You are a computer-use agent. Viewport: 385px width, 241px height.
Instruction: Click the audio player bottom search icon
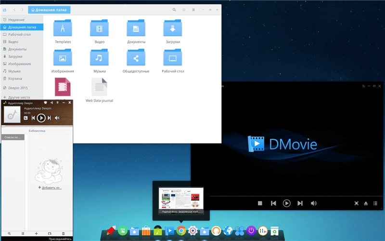[x=9, y=234]
